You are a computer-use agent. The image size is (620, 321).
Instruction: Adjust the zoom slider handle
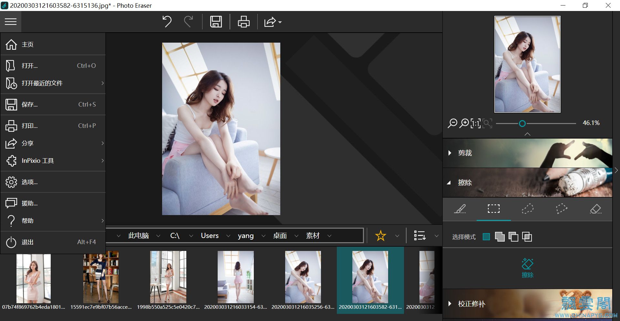point(522,123)
